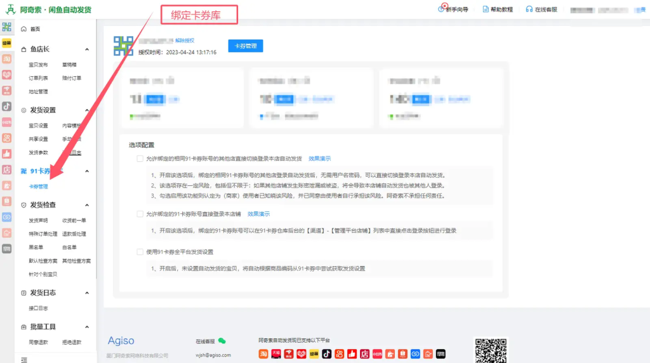Select the Kuaishou icon in left sidebar
Screen dimensions: 650x363
(x=6, y=138)
